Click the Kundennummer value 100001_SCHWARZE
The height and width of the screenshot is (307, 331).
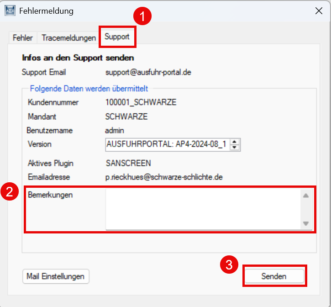click(x=141, y=102)
